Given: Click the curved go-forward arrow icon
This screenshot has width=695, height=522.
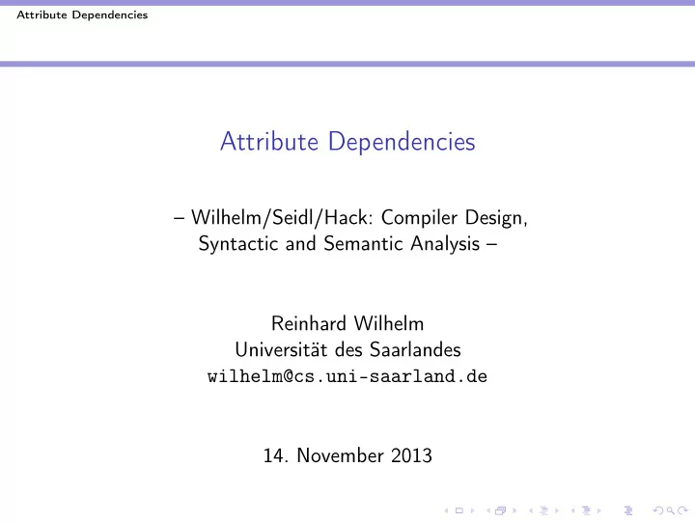Looking at the screenshot, I should 683,510.
